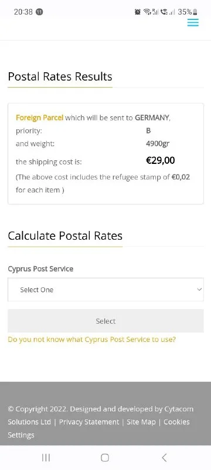
Task: Open the Site Map footer link
Action: 141,422
